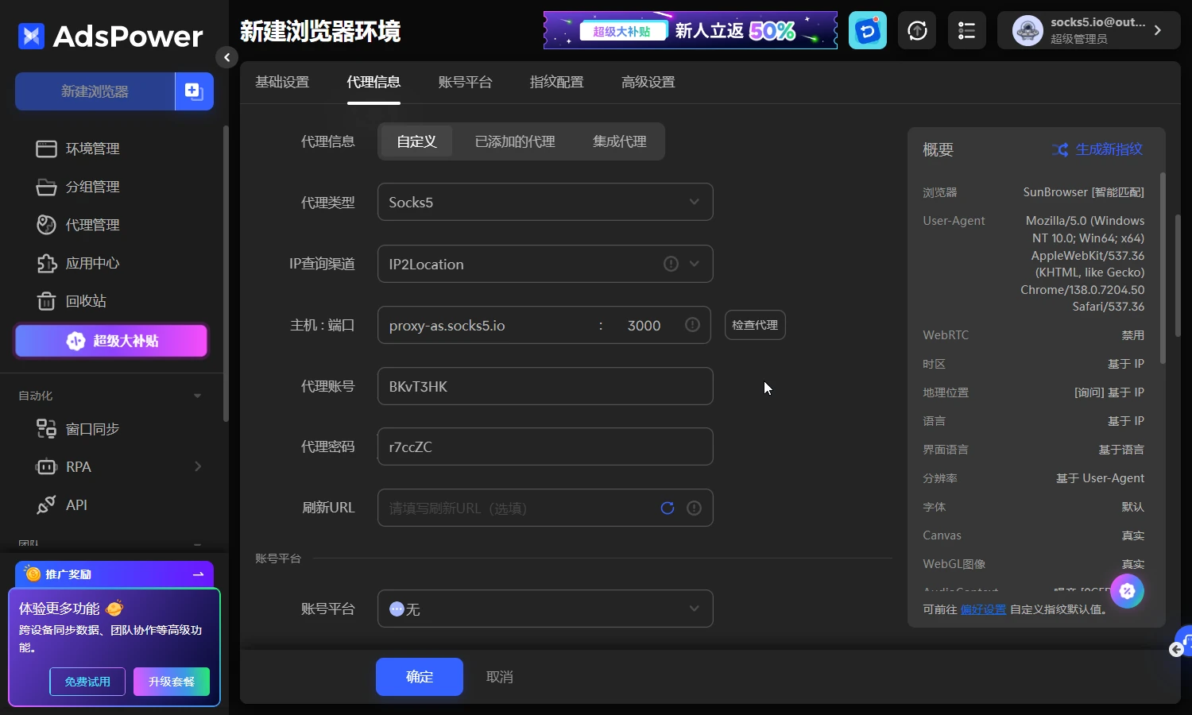
Task: Switch to the 基础设置 tab
Action: 282,82
